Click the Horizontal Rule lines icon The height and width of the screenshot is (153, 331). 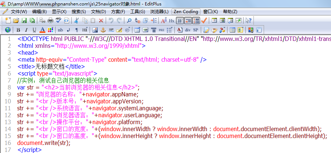pyautogui.click(x=111, y=30)
